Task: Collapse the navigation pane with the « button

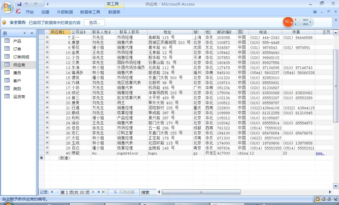Action: [x=32, y=33]
